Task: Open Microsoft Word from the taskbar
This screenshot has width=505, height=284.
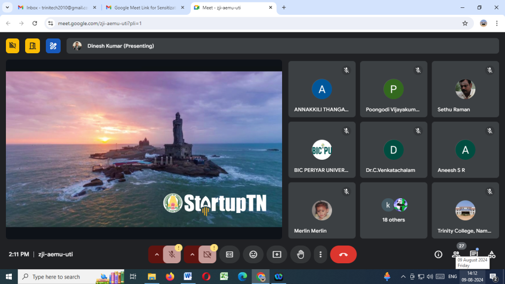Action: (x=188, y=277)
